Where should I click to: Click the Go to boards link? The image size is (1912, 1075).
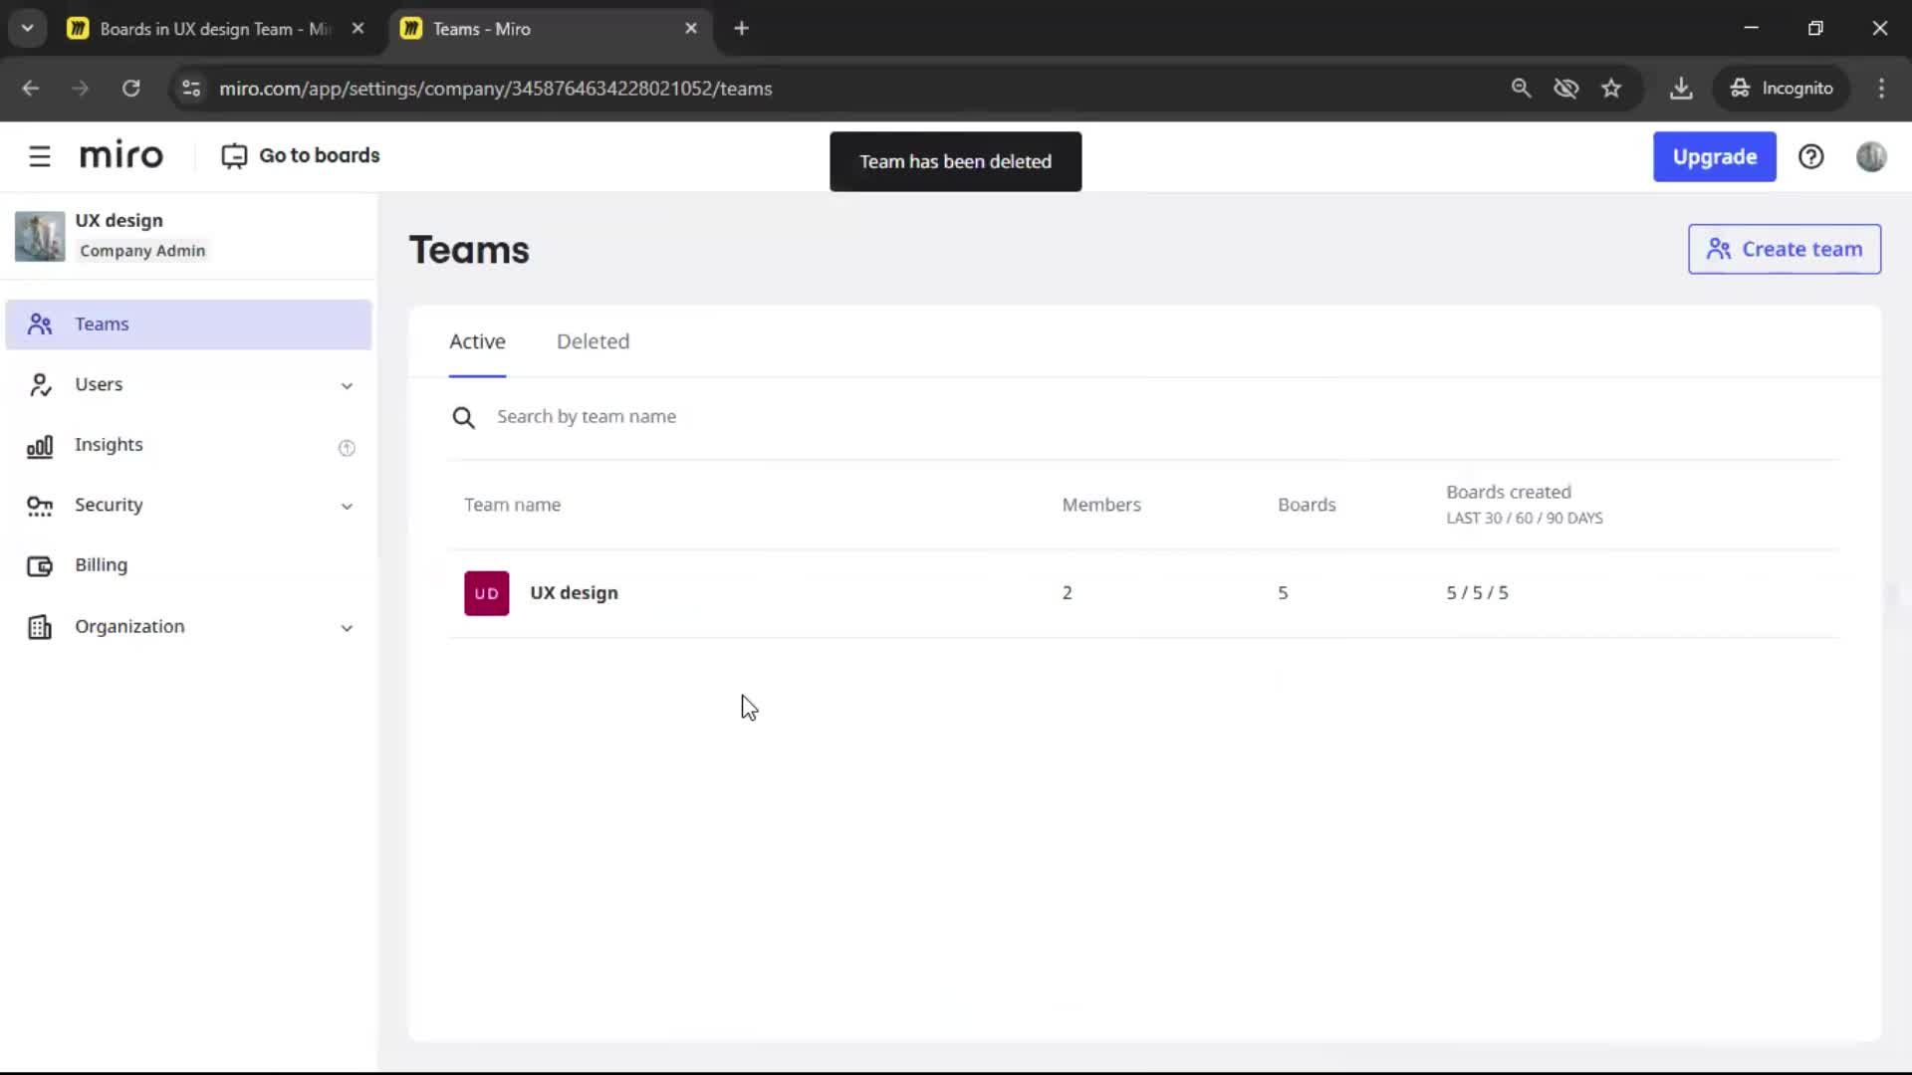[x=300, y=156]
